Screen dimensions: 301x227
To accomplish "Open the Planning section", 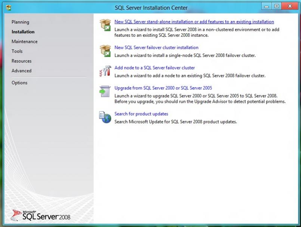I will 20,22.
